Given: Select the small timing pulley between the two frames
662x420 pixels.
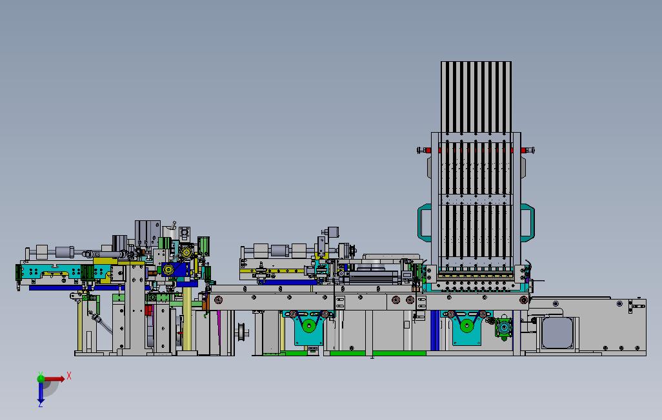Looking at the screenshot, I should (243, 331).
